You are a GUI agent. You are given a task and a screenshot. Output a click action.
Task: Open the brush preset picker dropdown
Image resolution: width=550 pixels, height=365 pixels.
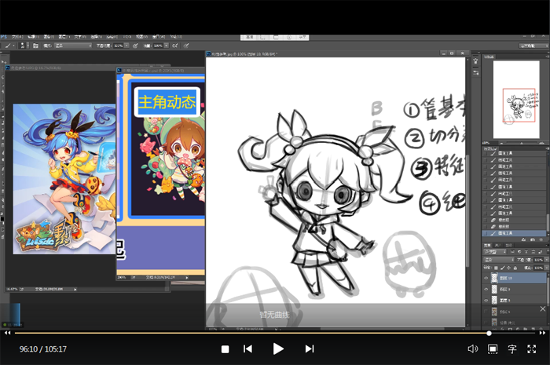(26, 46)
